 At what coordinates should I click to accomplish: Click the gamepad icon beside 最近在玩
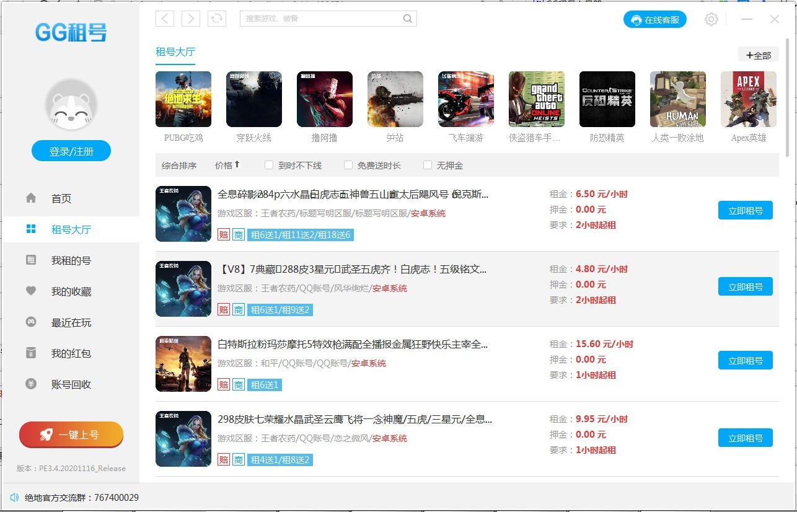point(31,322)
